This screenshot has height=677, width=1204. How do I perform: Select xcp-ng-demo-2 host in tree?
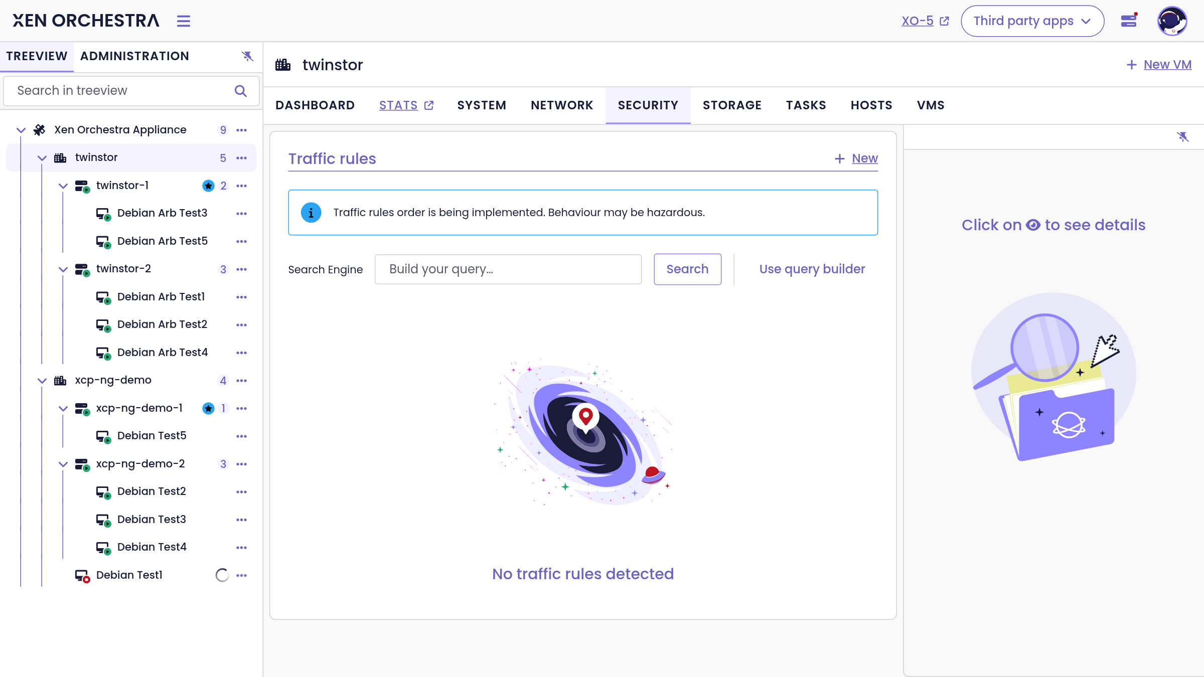click(x=140, y=464)
